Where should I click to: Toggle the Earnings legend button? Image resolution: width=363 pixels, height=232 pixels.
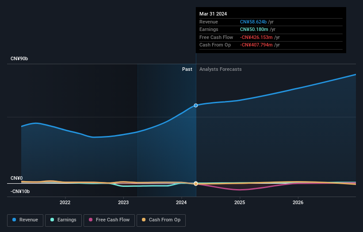click(x=63, y=220)
